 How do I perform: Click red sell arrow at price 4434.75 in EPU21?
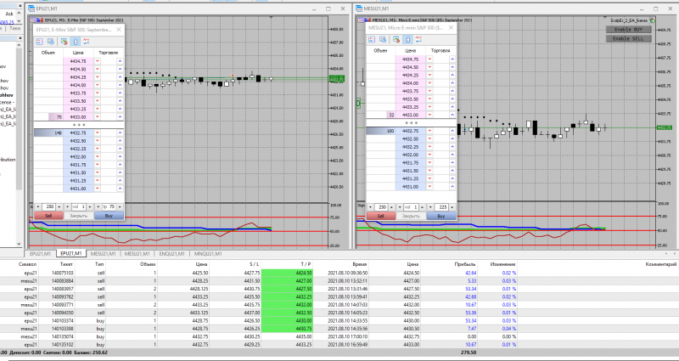coord(97,61)
